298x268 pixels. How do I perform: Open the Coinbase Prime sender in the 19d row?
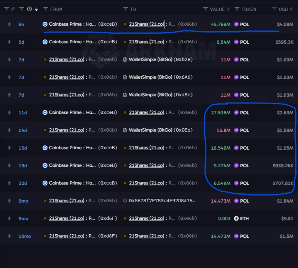(72, 165)
